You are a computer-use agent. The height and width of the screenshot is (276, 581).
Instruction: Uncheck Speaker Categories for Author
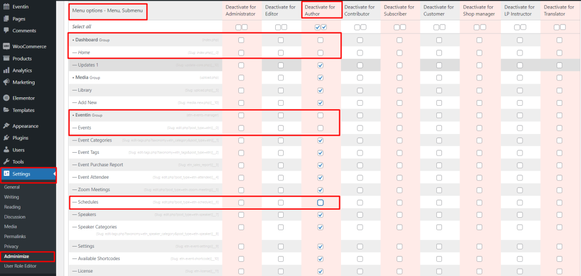pos(321,227)
